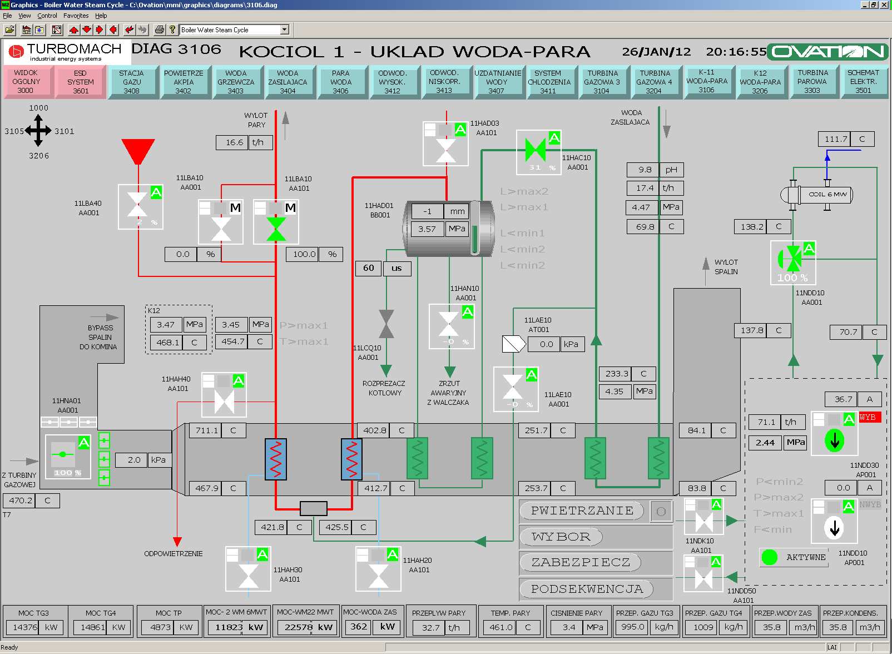This screenshot has height=654, width=892.
Task: Click the red left arrow toolbar button
Action: click(x=113, y=29)
